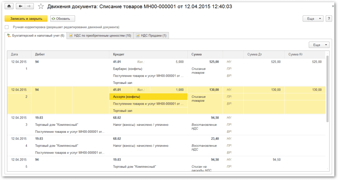Click icon on НДС по приобретенным ценностям tab

pos(71,36)
